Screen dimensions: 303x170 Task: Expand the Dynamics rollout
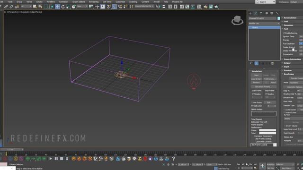coord(288,25)
